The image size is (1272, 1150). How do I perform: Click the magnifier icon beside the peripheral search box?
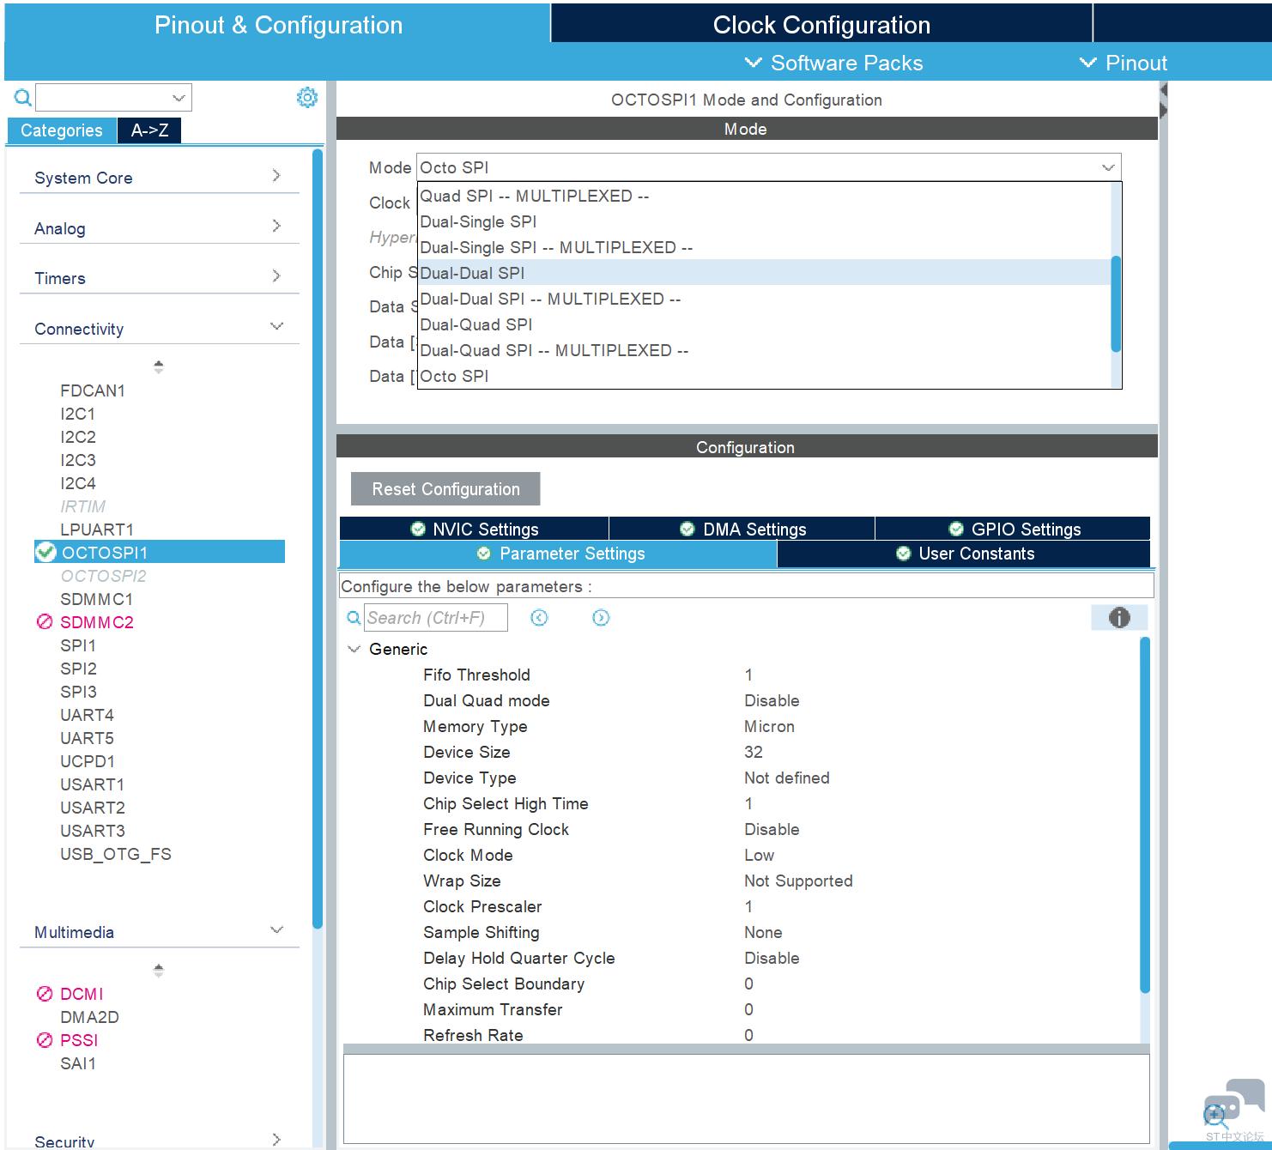click(23, 98)
